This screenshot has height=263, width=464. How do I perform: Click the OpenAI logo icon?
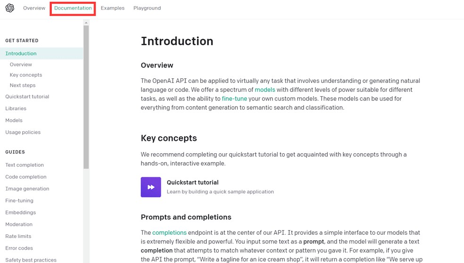pos(9,8)
